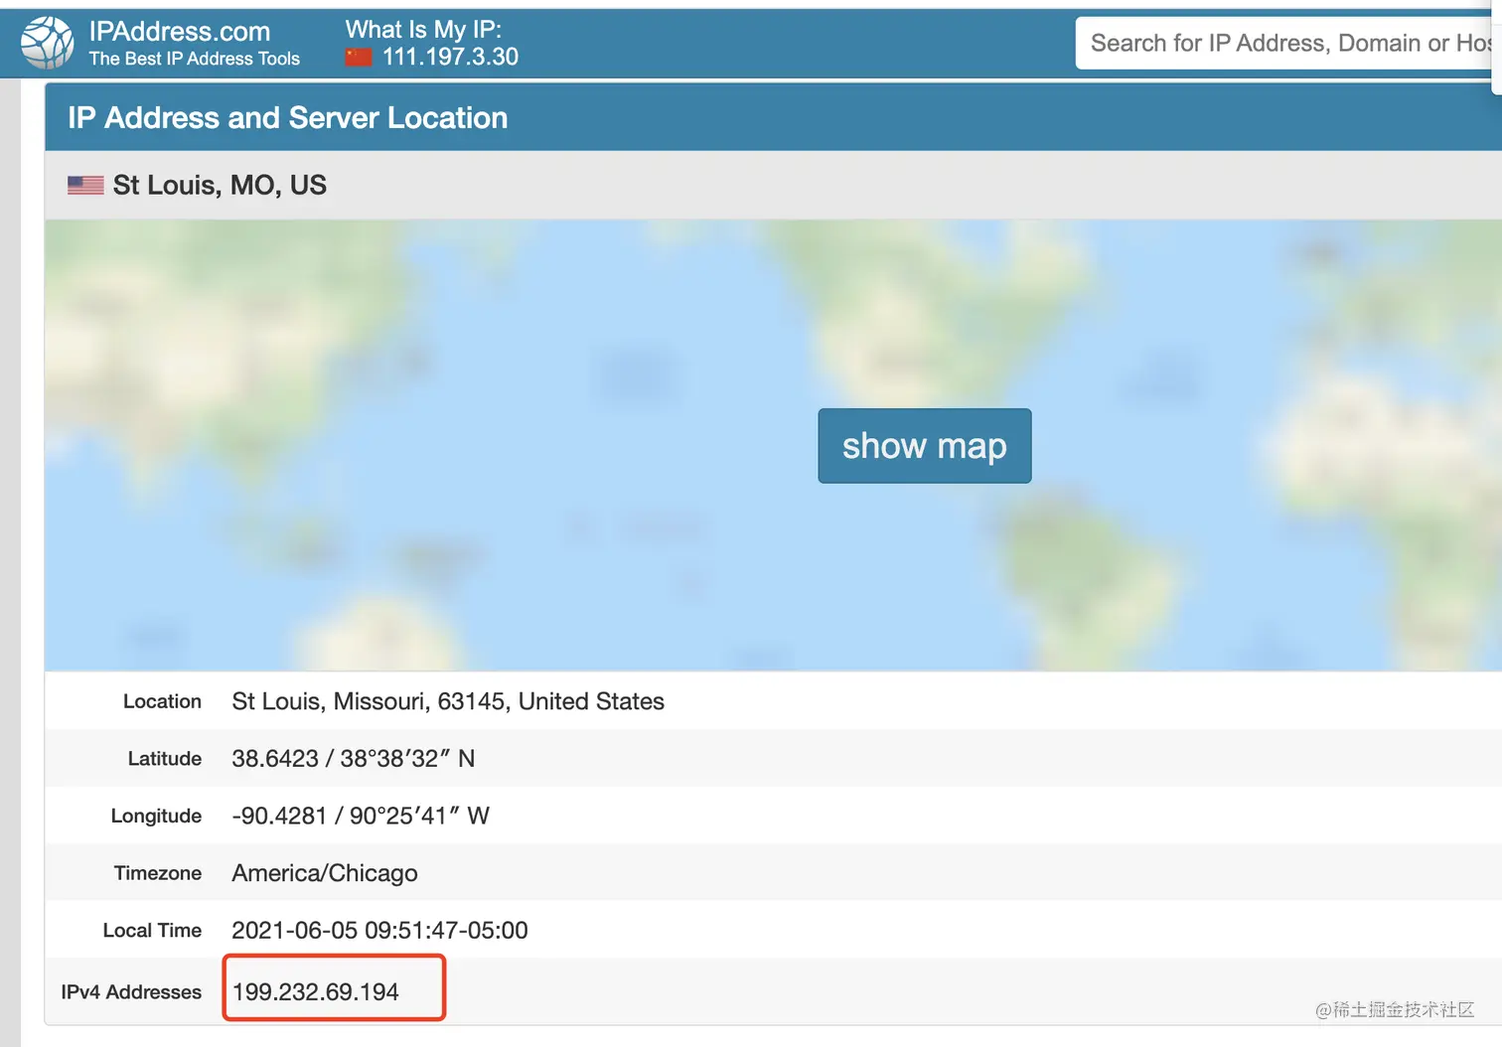Click the IPAddress.com globe logo icon
The height and width of the screenshot is (1047, 1502).
tap(47, 43)
